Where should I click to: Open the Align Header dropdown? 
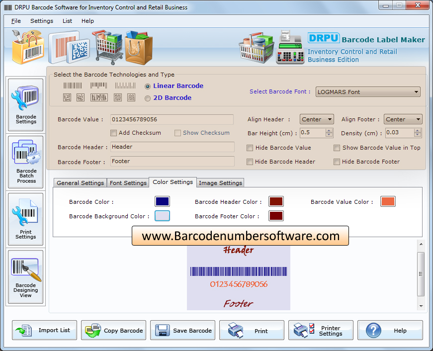[317, 119]
